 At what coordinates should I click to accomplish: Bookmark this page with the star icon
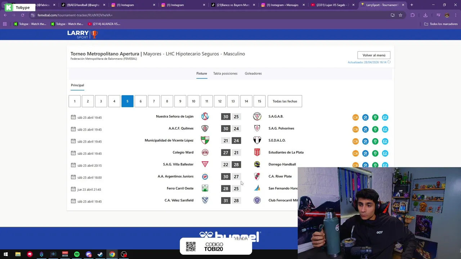400,15
